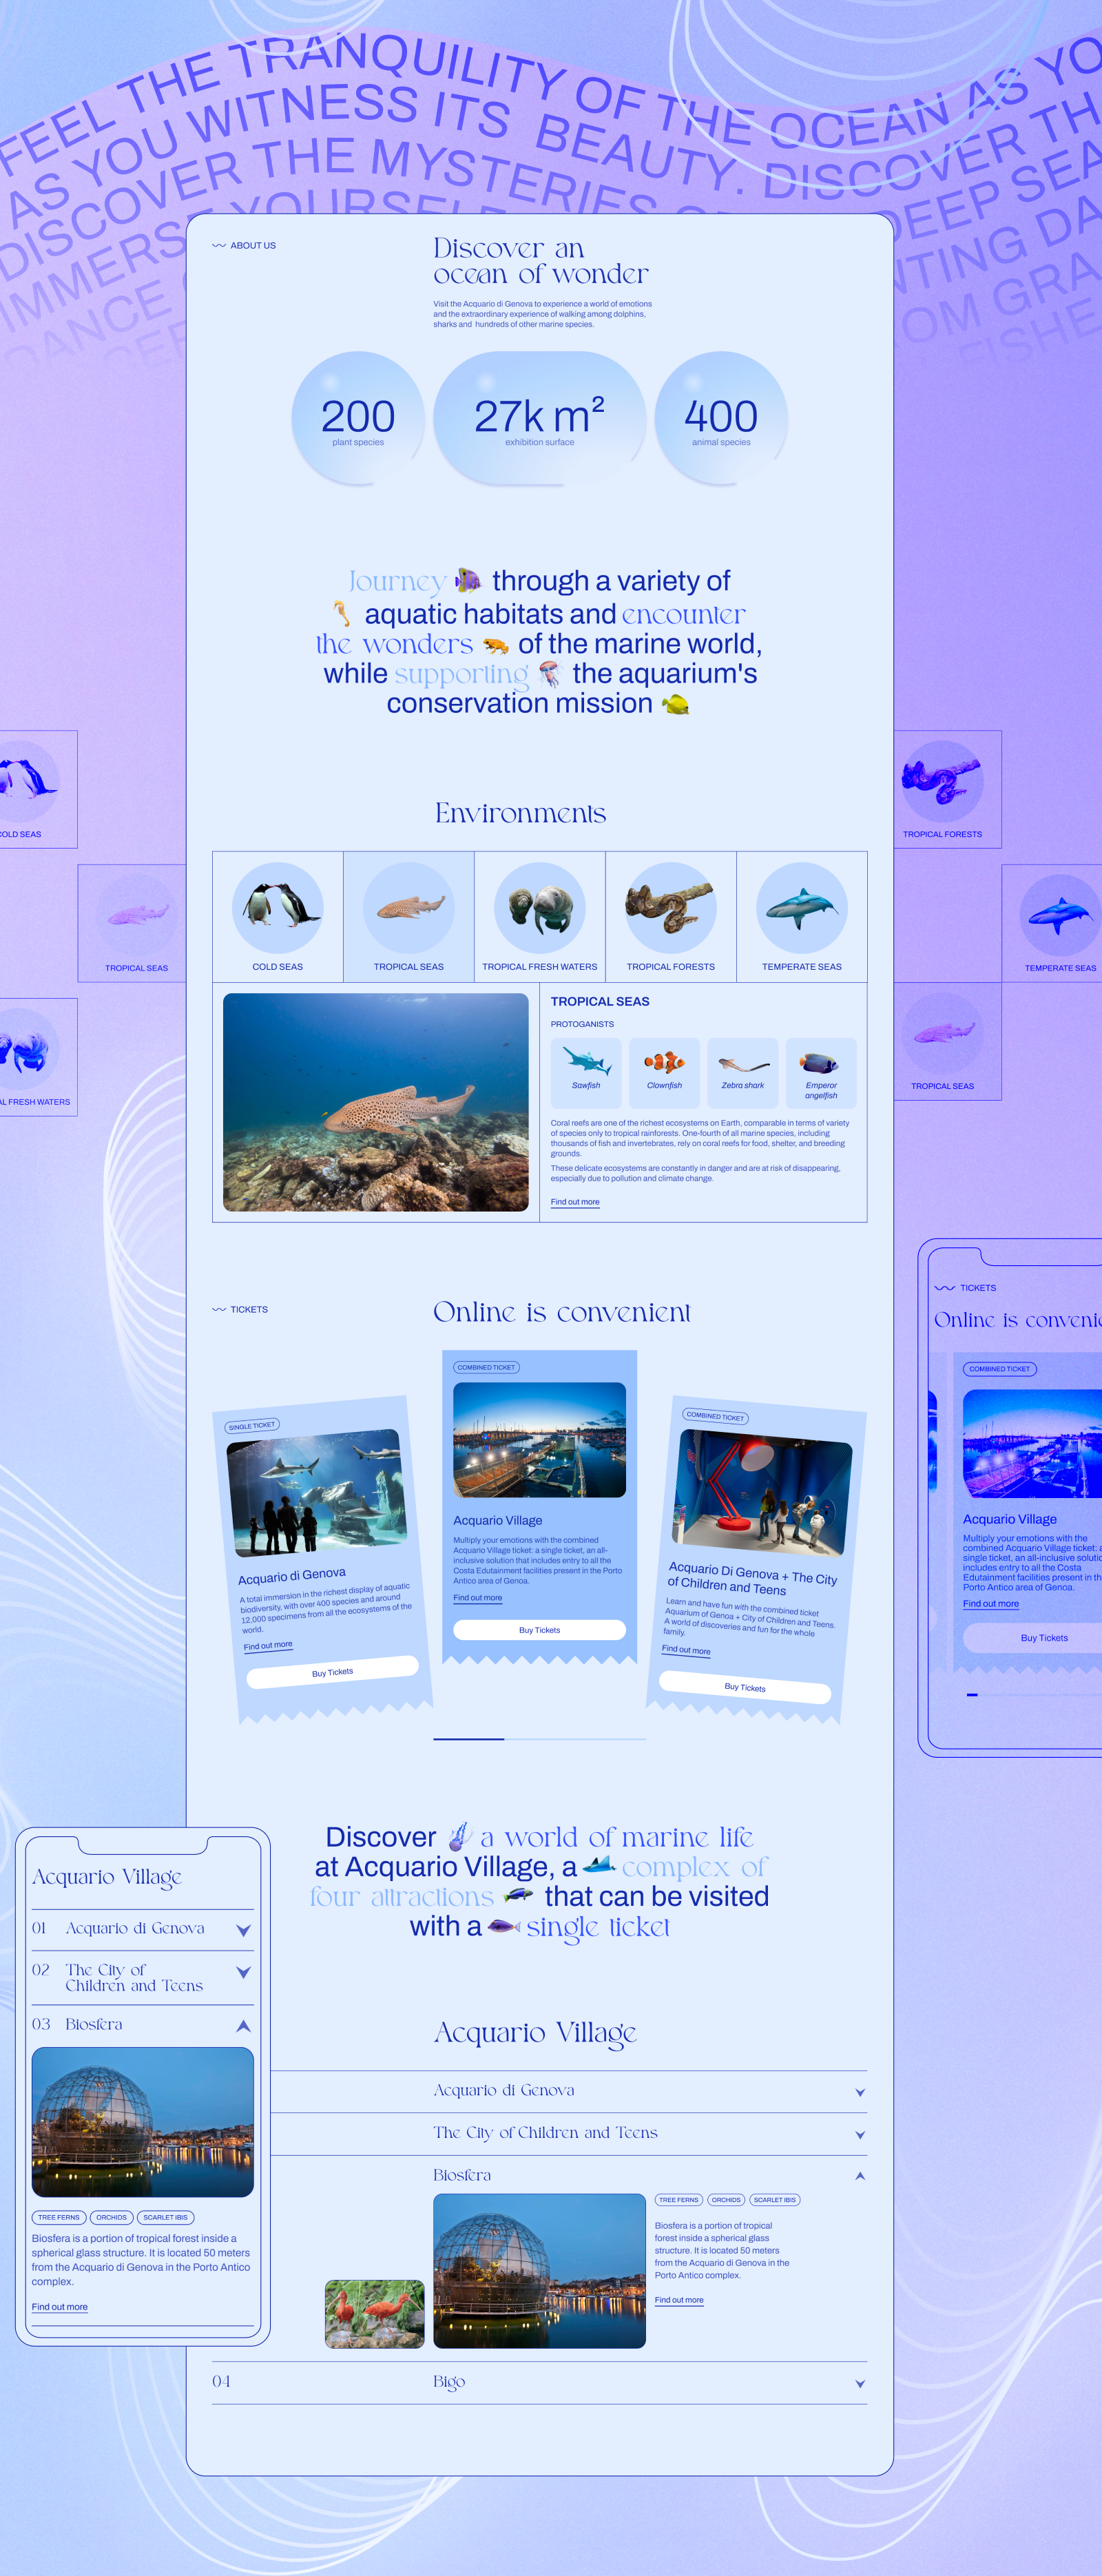Open the Cold Seas environment tab
1102x2576 pixels.
278,917
